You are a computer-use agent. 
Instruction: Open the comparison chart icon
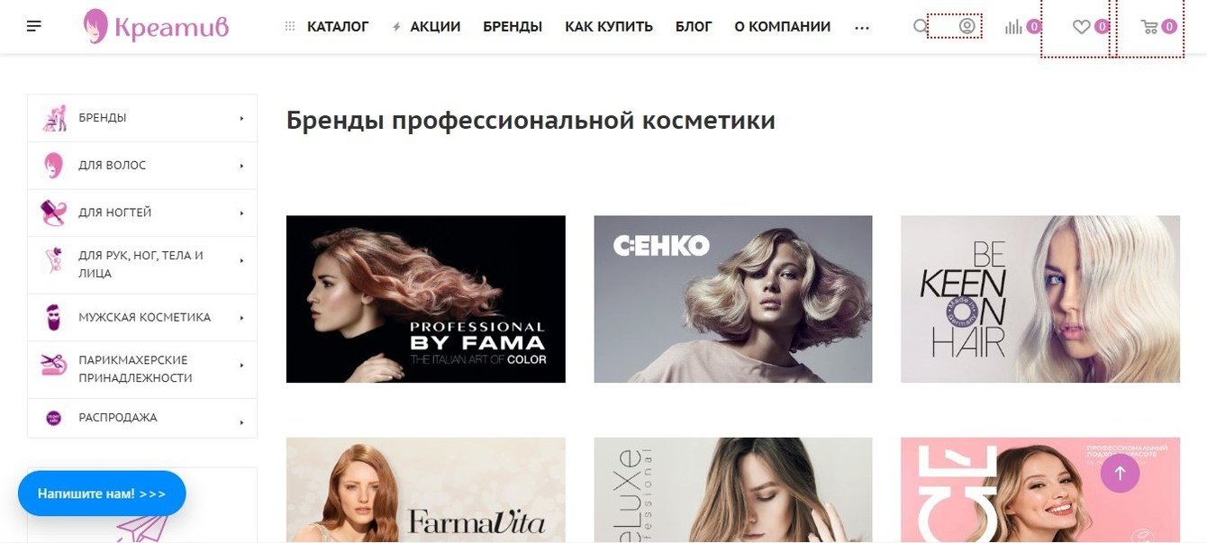[1014, 27]
